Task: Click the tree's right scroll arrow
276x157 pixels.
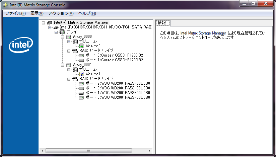Action: 149,151
